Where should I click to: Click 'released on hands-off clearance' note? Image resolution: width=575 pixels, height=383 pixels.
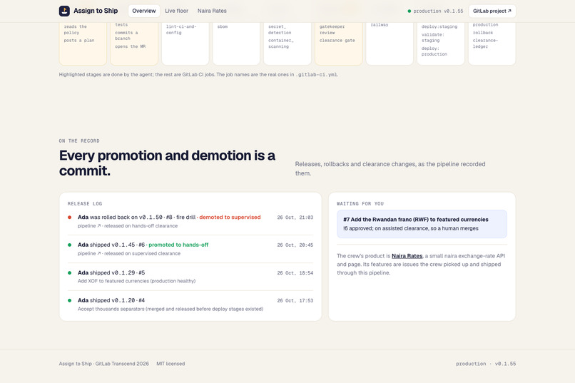(x=141, y=226)
